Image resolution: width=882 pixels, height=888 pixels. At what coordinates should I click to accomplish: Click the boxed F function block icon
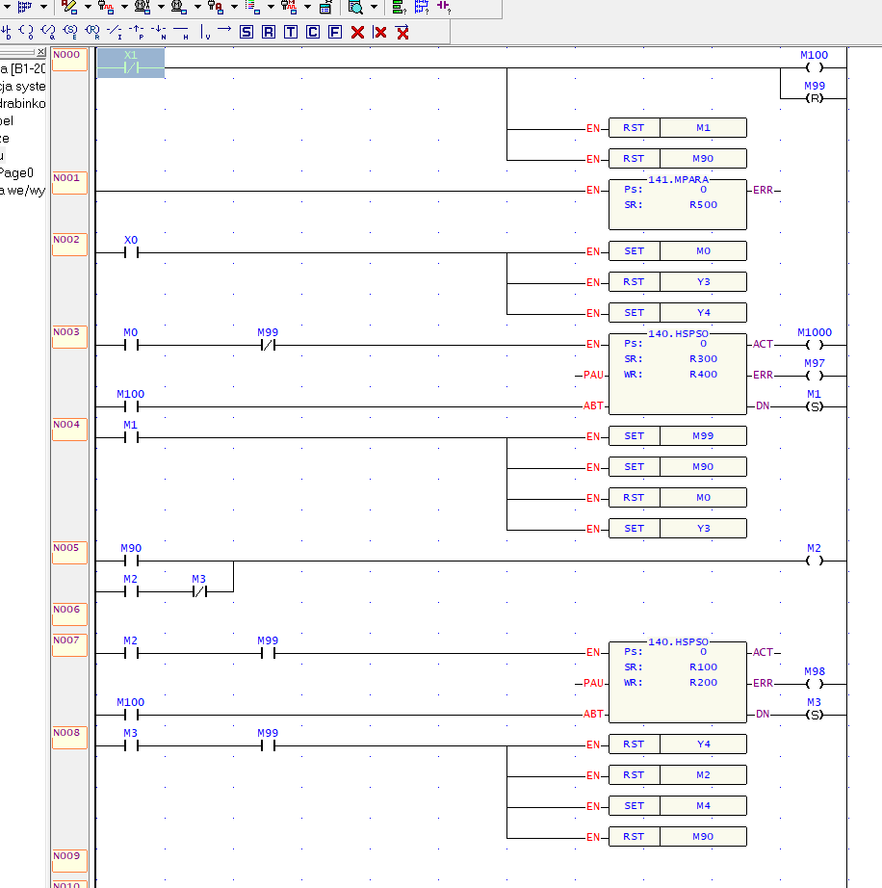[x=335, y=32]
